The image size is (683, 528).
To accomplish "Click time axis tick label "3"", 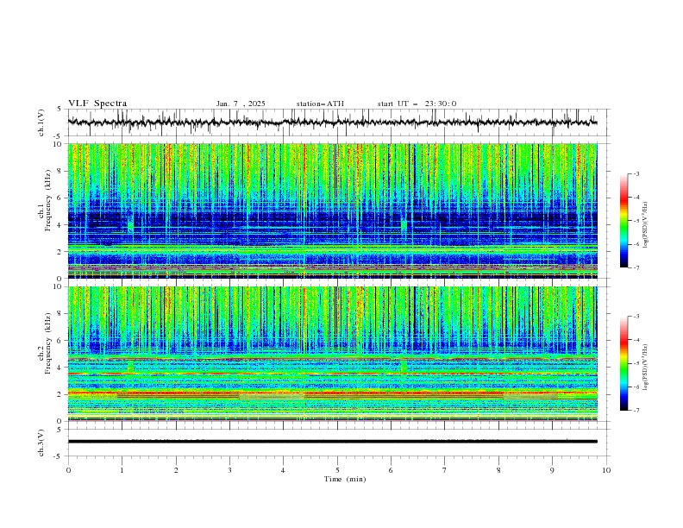I will [x=229, y=470].
